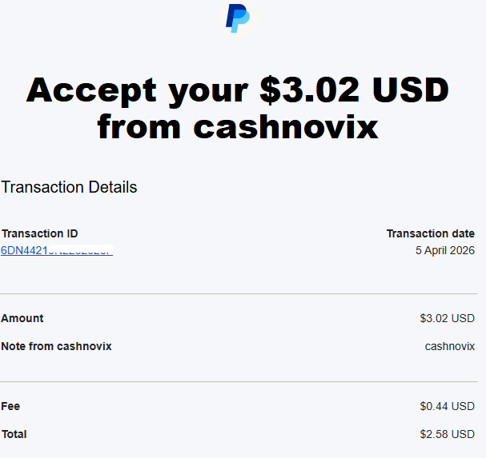Image resolution: width=486 pixels, height=458 pixels.
Task: Click the "Accept your $3.02 USD" heading
Action: (238, 90)
